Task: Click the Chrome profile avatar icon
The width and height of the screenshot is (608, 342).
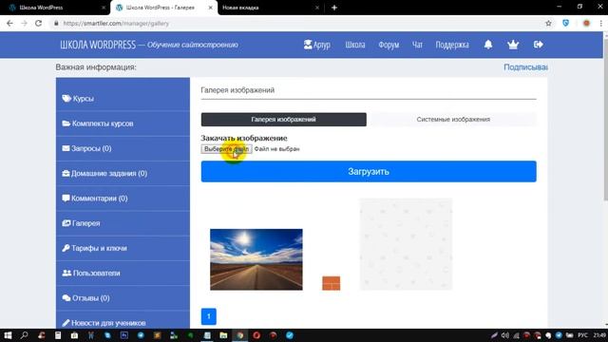Action: pyautogui.click(x=586, y=23)
